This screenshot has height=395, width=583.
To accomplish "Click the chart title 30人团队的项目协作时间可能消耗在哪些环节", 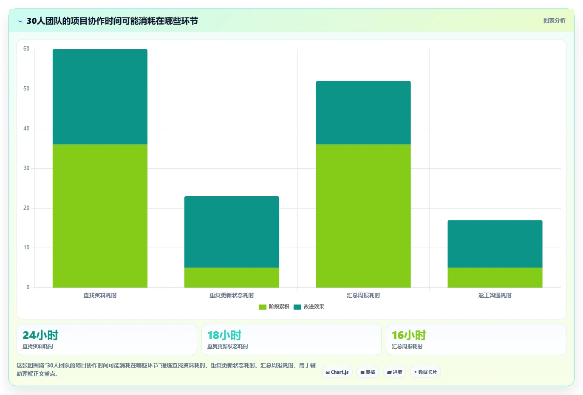I will (x=112, y=21).
